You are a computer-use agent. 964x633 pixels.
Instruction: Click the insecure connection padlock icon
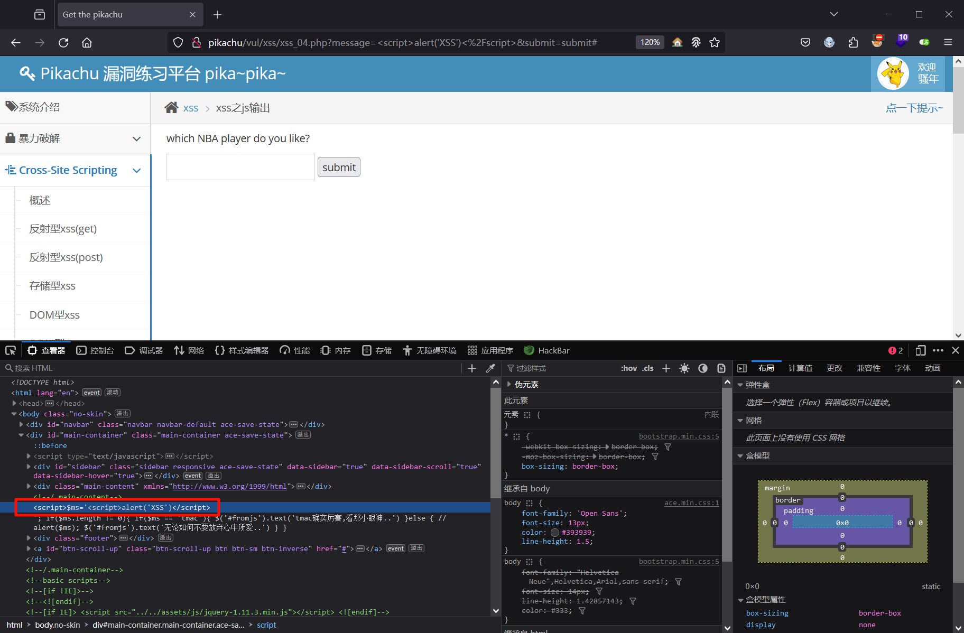click(196, 42)
